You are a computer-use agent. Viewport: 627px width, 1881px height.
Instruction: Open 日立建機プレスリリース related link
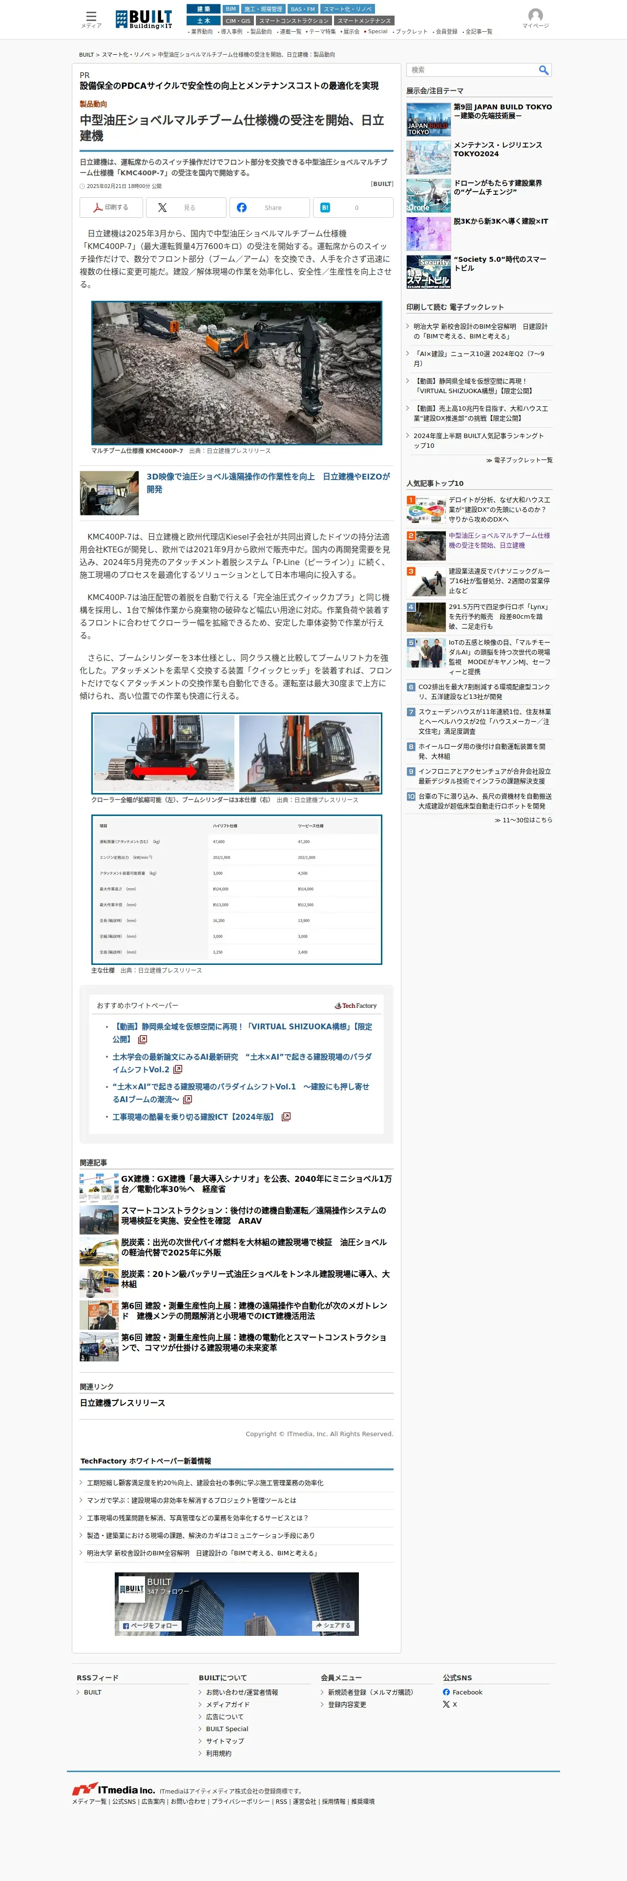pos(122,1403)
